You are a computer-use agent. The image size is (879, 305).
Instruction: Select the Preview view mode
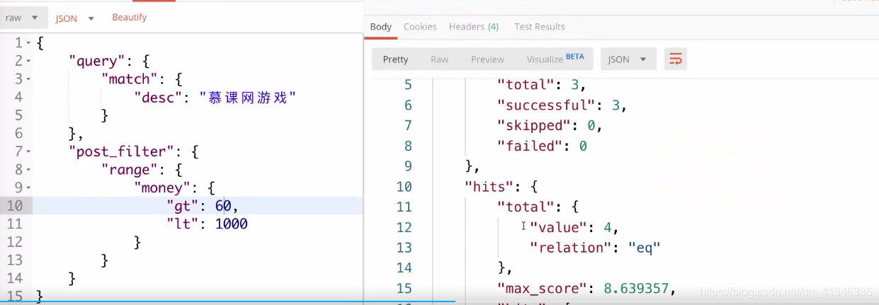[488, 59]
